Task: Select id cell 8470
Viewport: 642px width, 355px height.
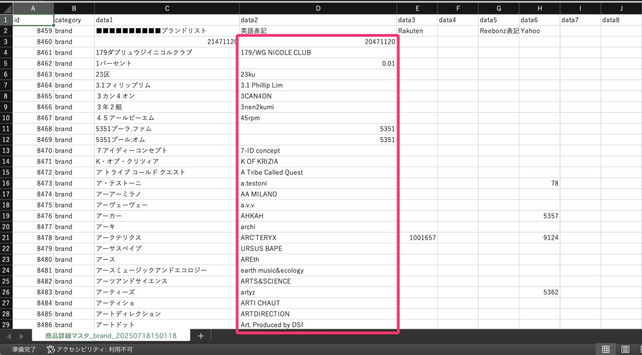Action: pyautogui.click(x=33, y=151)
